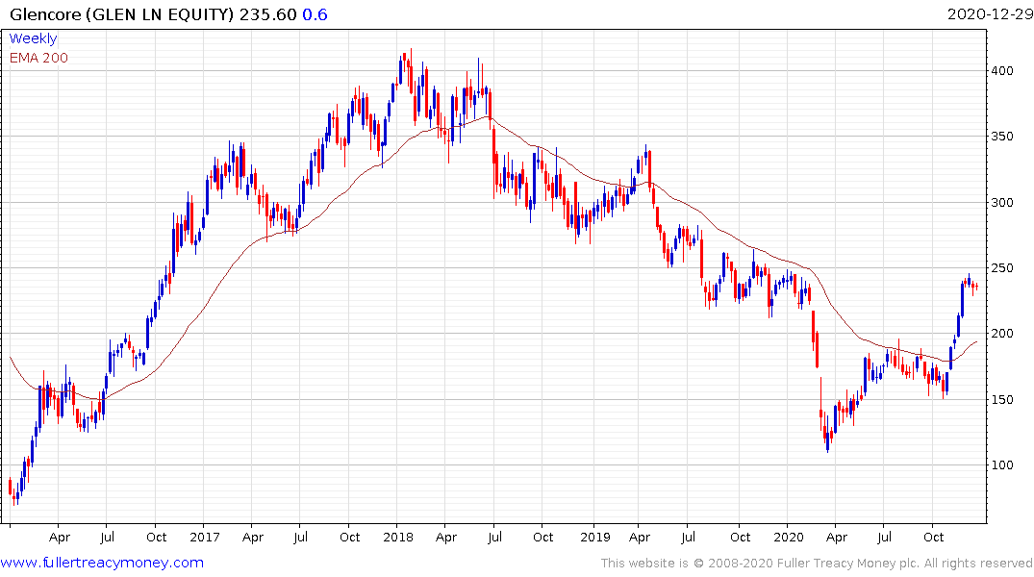The width and height of the screenshot is (1034, 577).
Task: Click the 2019 year axis label
Action: [x=594, y=537]
